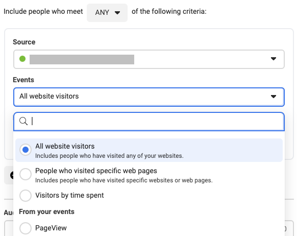
Task: Click the 'Events' label
Action: pos(23,80)
